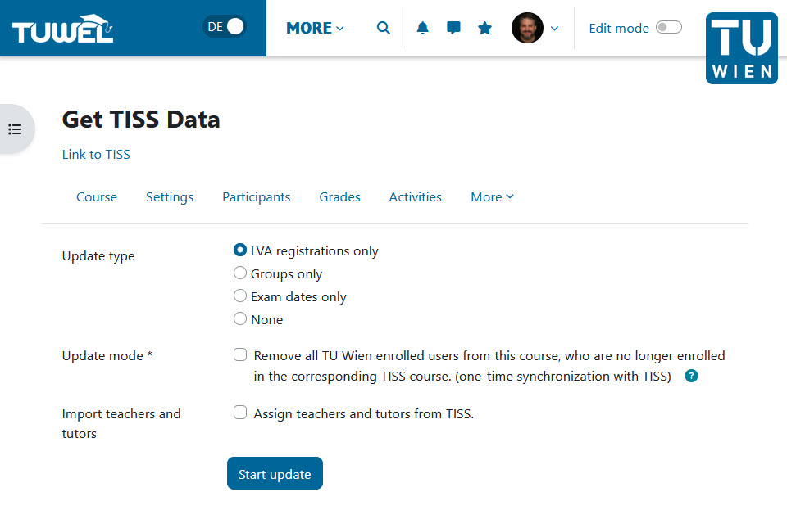
Task: Select the 'Exam dates only' radio option
Action: point(240,296)
